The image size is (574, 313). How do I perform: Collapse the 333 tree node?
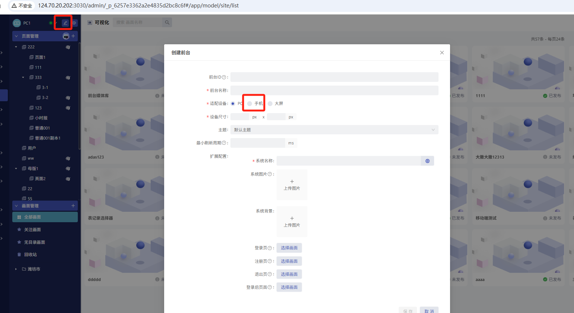pos(23,77)
